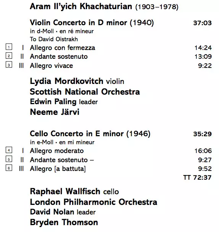Click violinist name Lydia Mordkovitch
219x232 pixels.
tap(67, 81)
